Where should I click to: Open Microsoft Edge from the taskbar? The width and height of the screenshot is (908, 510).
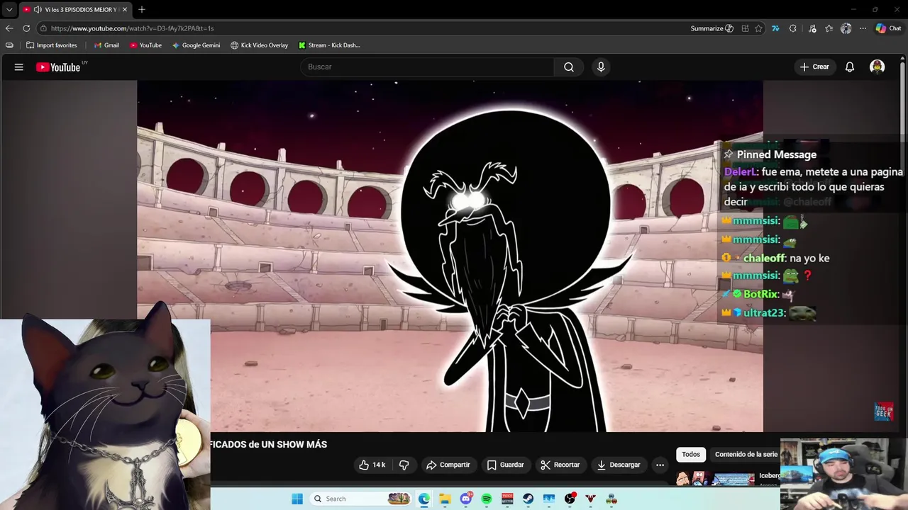click(424, 499)
